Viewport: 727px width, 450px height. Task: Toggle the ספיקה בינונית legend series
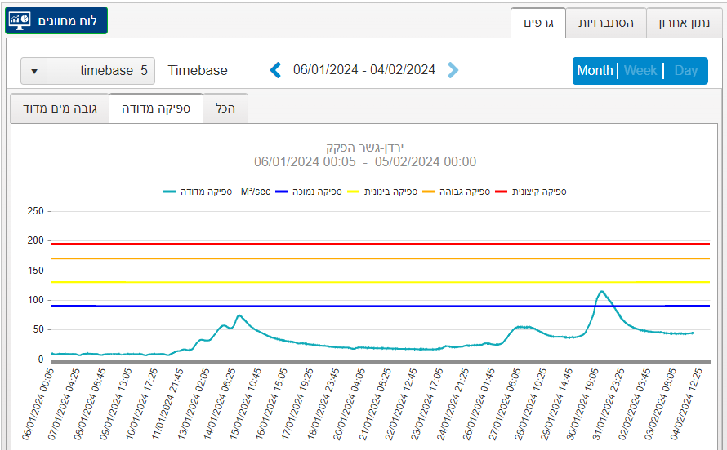tap(390, 192)
